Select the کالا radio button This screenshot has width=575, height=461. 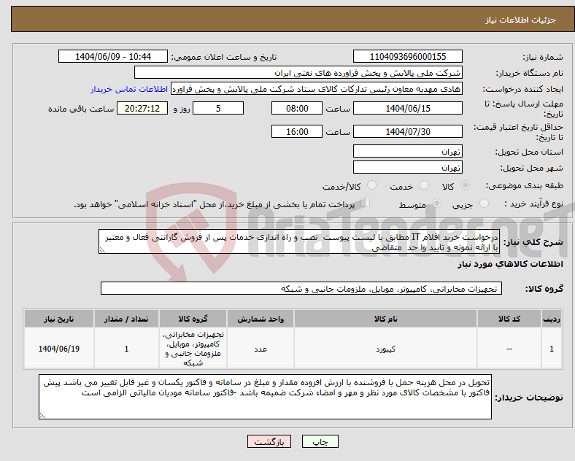coord(465,185)
